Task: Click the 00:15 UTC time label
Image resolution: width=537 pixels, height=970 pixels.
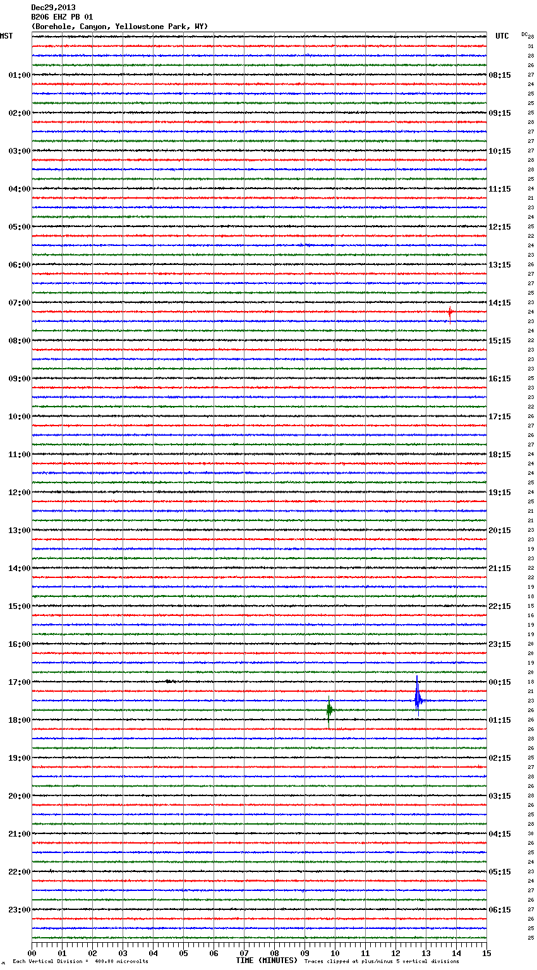Action: pyautogui.click(x=500, y=682)
